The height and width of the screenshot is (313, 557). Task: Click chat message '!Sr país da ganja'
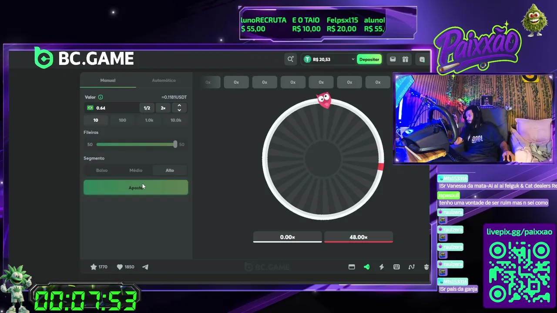(458, 289)
